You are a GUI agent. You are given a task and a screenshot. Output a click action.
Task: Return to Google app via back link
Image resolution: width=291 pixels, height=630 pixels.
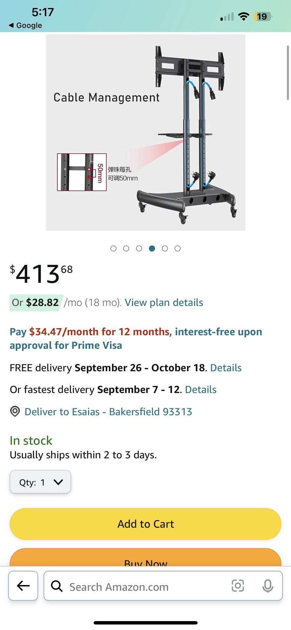[26, 25]
